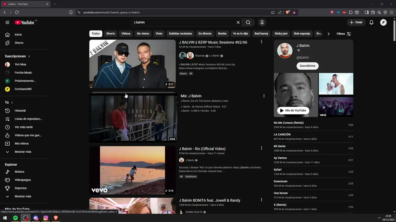Click the YouTube logo
The image size is (396, 222).
point(24,23)
